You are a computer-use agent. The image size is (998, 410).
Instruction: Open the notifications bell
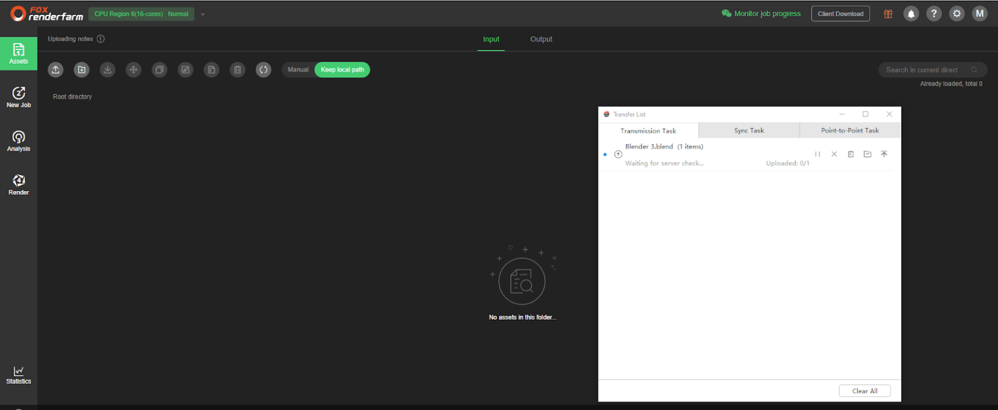click(911, 14)
